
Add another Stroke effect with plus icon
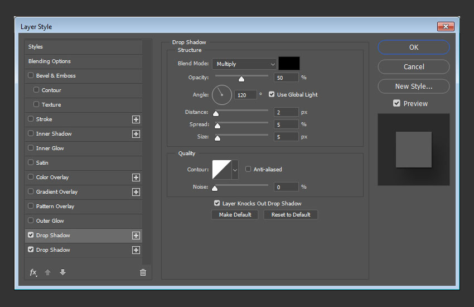click(136, 119)
